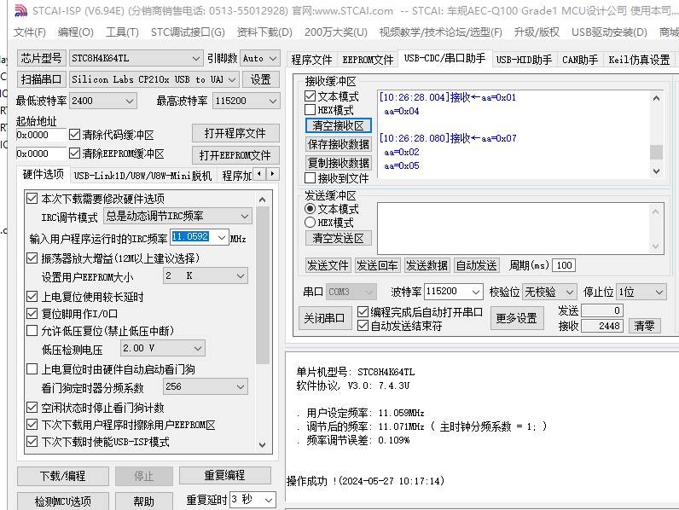Click the 检测MCU选项 button
The width and height of the screenshot is (679, 510).
click(63, 501)
